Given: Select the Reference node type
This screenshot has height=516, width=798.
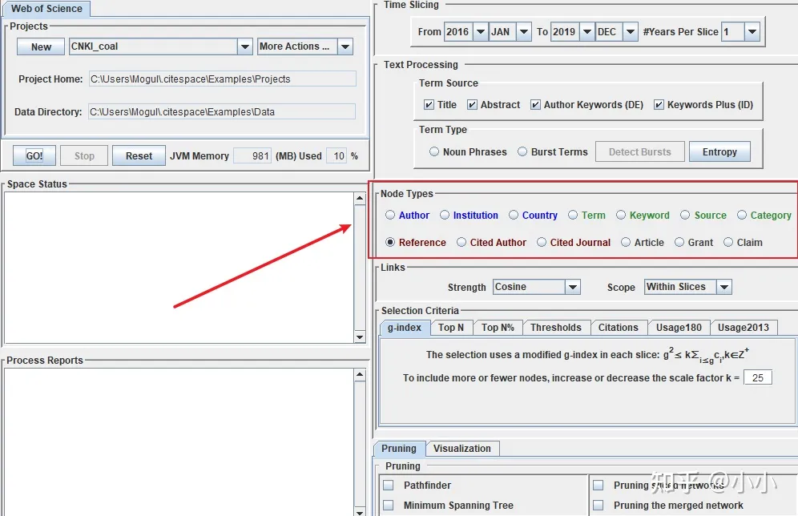Looking at the screenshot, I should coord(390,242).
